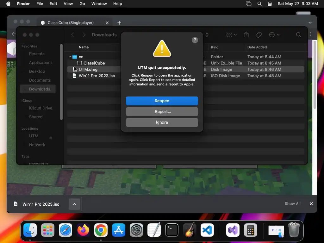Open the App Store dock icon
Viewport: 324px width, 243px height.
coord(119,230)
